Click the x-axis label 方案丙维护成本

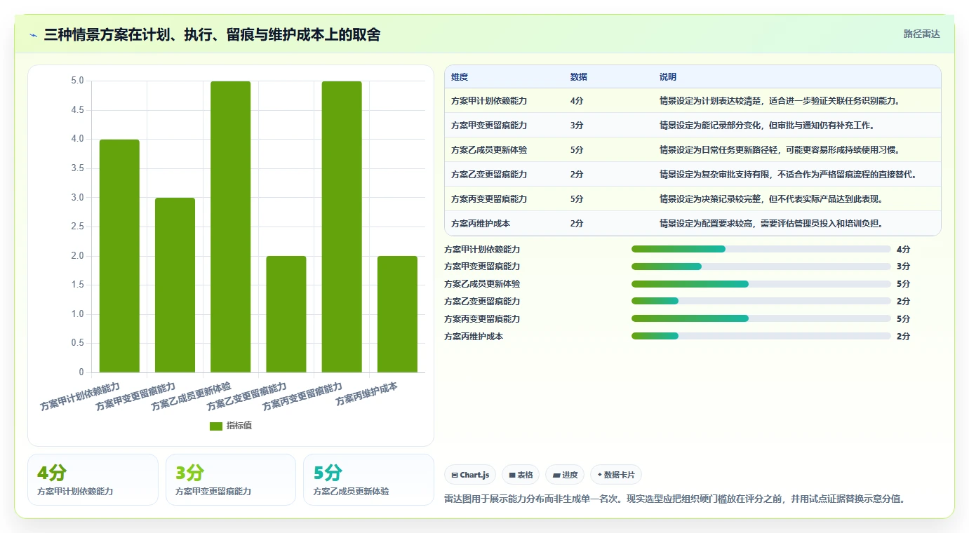[x=366, y=394]
